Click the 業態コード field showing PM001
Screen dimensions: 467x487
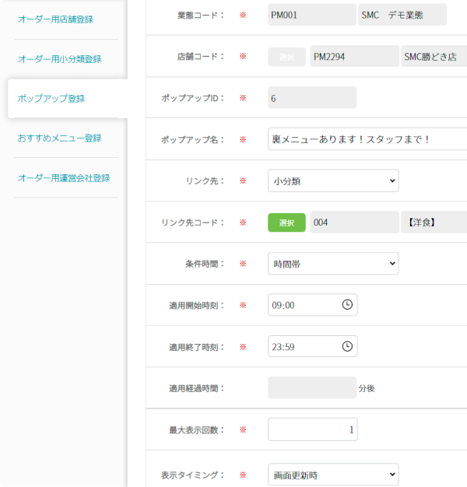pos(311,15)
